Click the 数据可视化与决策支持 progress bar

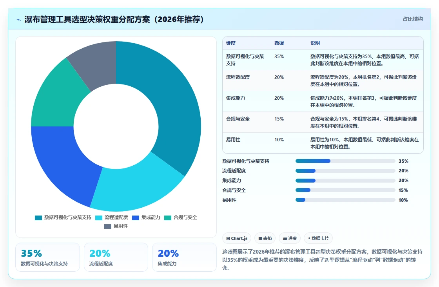pos(345,161)
